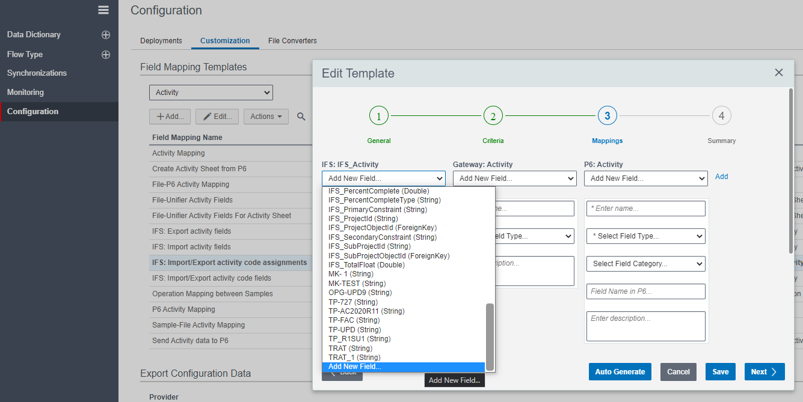The width and height of the screenshot is (803, 402).
Task: Open the Activity template type dropdown
Action: (211, 93)
